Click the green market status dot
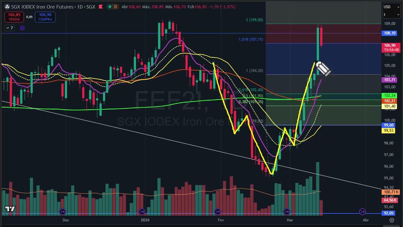Viewport: 403px width, 227px height. (x=109, y=7)
